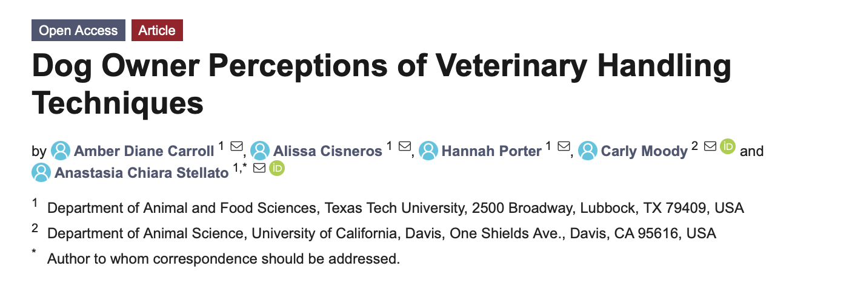852x283 pixels.
Task: Click Anastasia Chiara Stellato's profile avatar
Action: tap(41, 173)
